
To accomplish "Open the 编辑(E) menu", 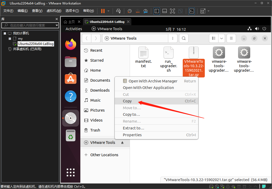I will click(23, 11).
